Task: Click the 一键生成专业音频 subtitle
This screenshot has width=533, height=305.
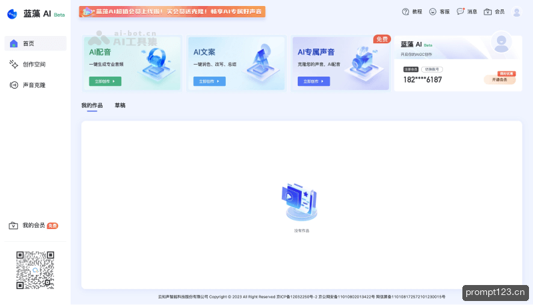Action: (107, 64)
